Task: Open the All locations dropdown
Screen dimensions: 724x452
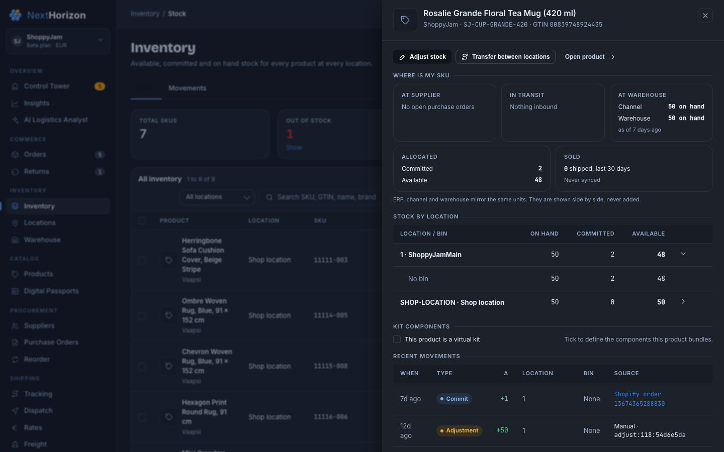Action: pos(217,197)
